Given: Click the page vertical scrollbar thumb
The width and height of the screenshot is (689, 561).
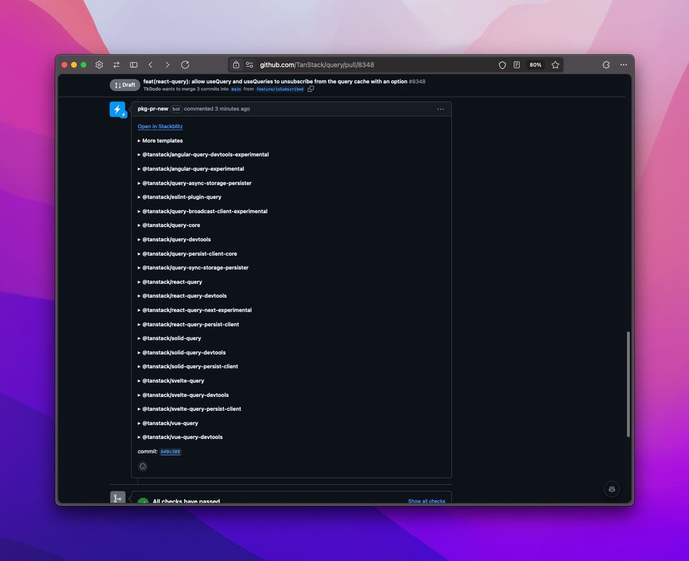Looking at the screenshot, I should (x=628, y=385).
